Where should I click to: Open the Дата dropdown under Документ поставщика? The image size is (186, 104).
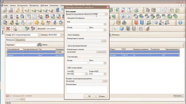tap(105, 30)
